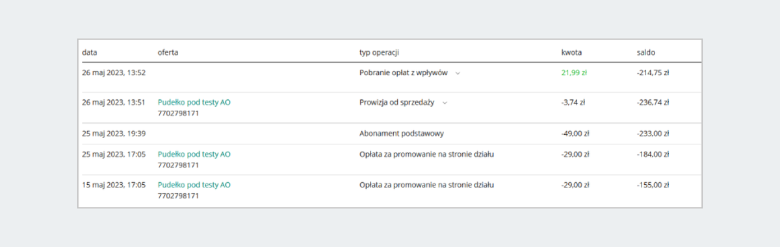Click the -3,74 zł amount
This screenshot has height=247, width=780.
(573, 103)
